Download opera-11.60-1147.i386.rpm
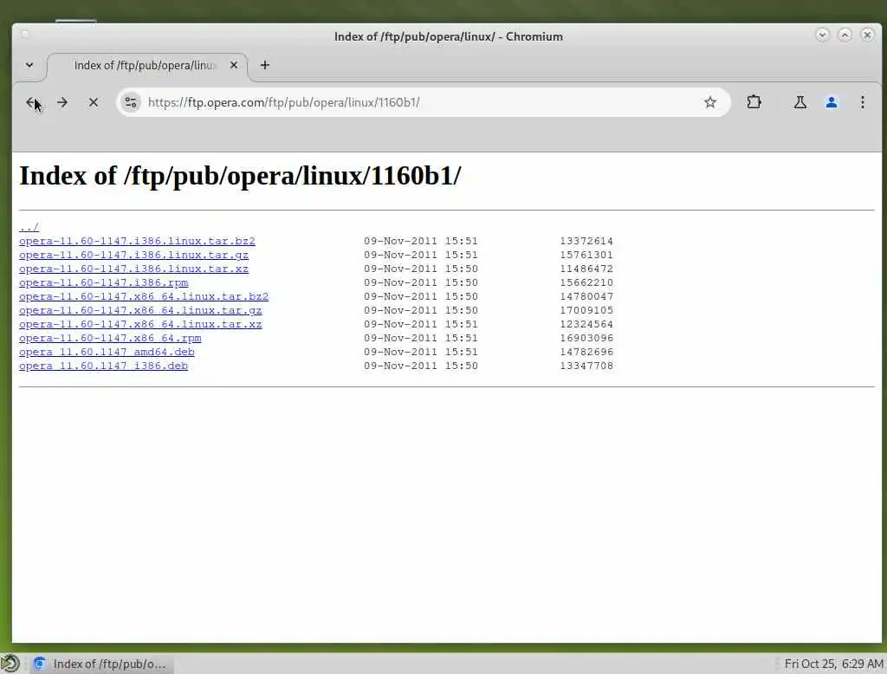 [104, 282]
